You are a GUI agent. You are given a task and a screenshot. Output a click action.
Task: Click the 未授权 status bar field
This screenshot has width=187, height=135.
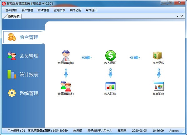click(x=77, y=131)
